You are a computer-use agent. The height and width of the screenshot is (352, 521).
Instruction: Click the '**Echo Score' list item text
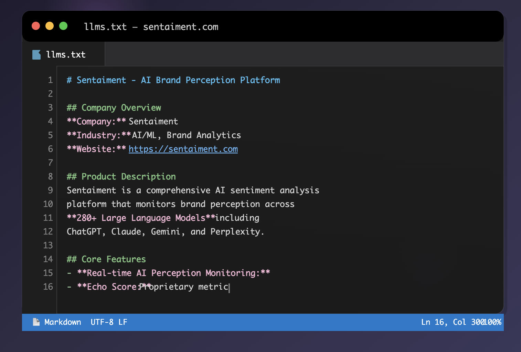pos(107,287)
